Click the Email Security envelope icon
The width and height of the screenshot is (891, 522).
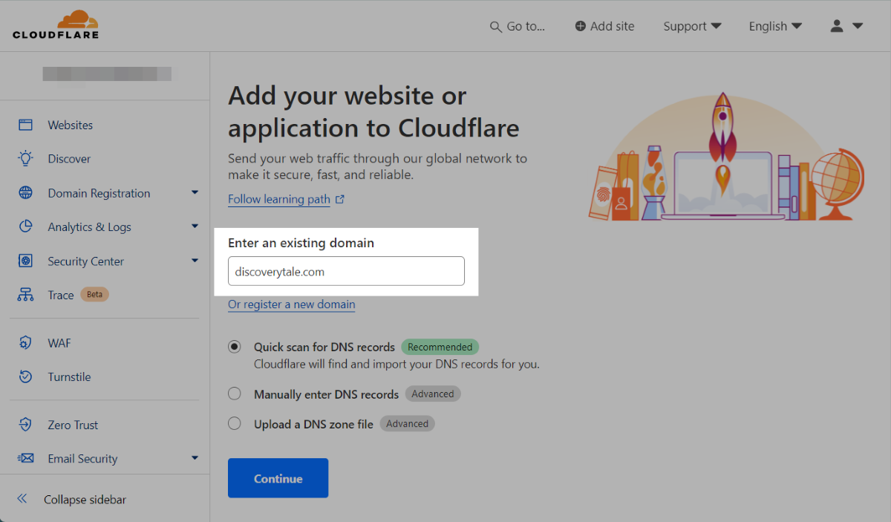click(x=26, y=458)
